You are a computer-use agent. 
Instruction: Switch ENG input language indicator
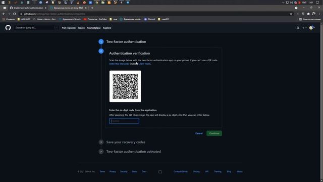[x=304, y=3]
